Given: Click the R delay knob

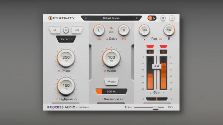Looking at the screenshot, I should [x=124, y=30].
